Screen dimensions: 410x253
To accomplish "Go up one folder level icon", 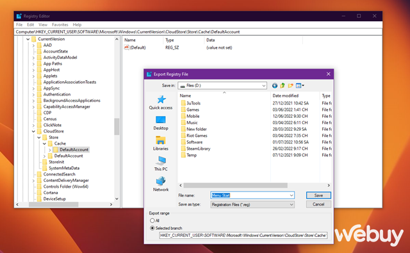I will pyautogui.click(x=283, y=85).
